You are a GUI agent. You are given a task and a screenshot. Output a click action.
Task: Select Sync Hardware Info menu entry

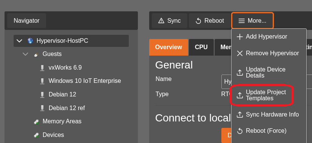269,115
